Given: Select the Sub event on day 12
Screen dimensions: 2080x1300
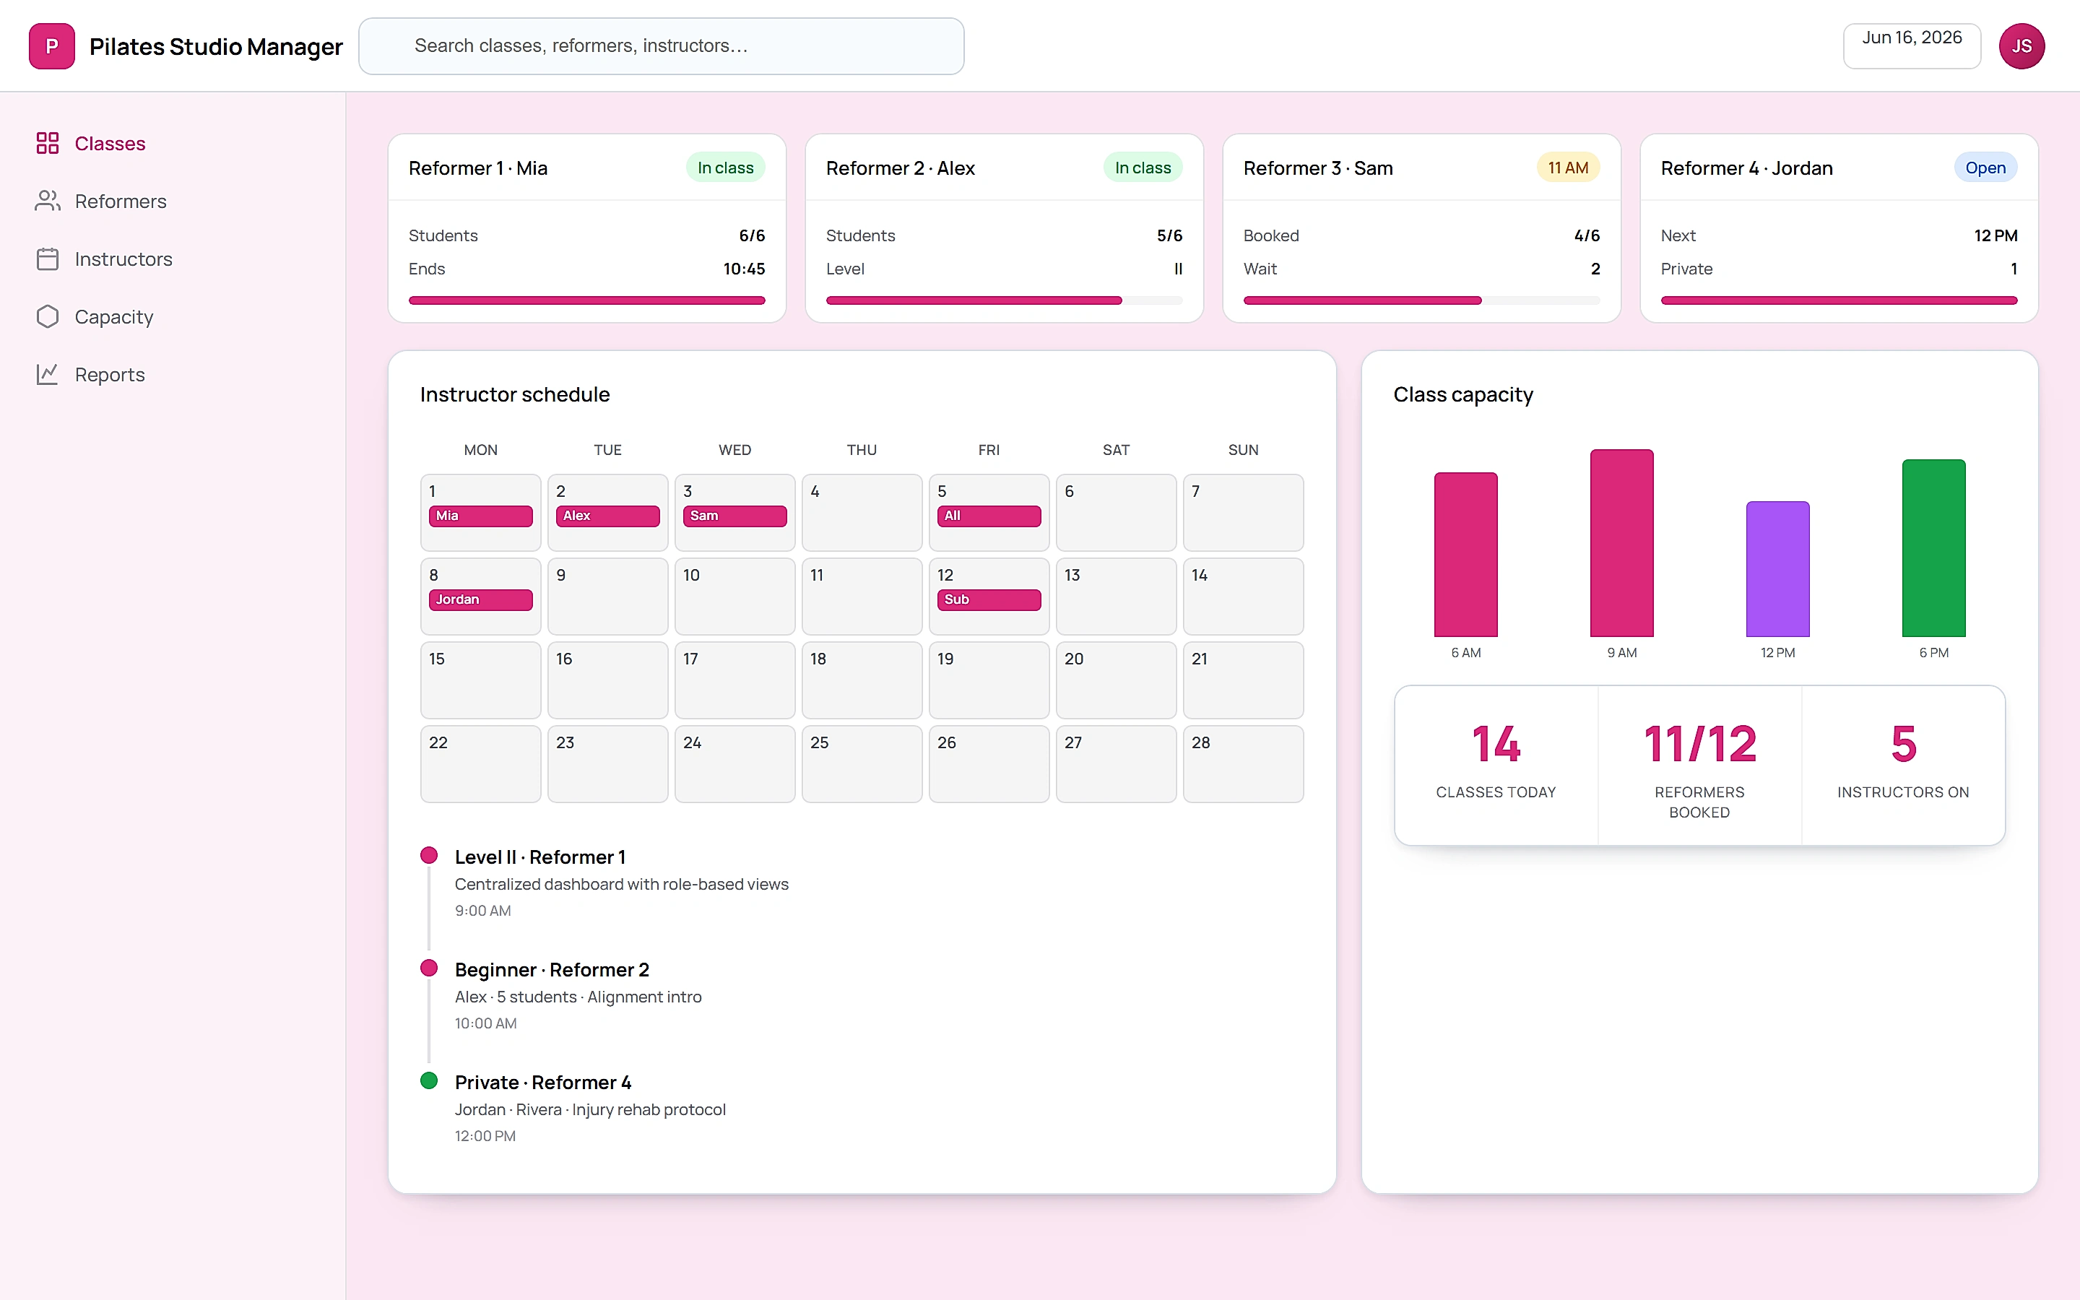Looking at the screenshot, I should [989, 599].
